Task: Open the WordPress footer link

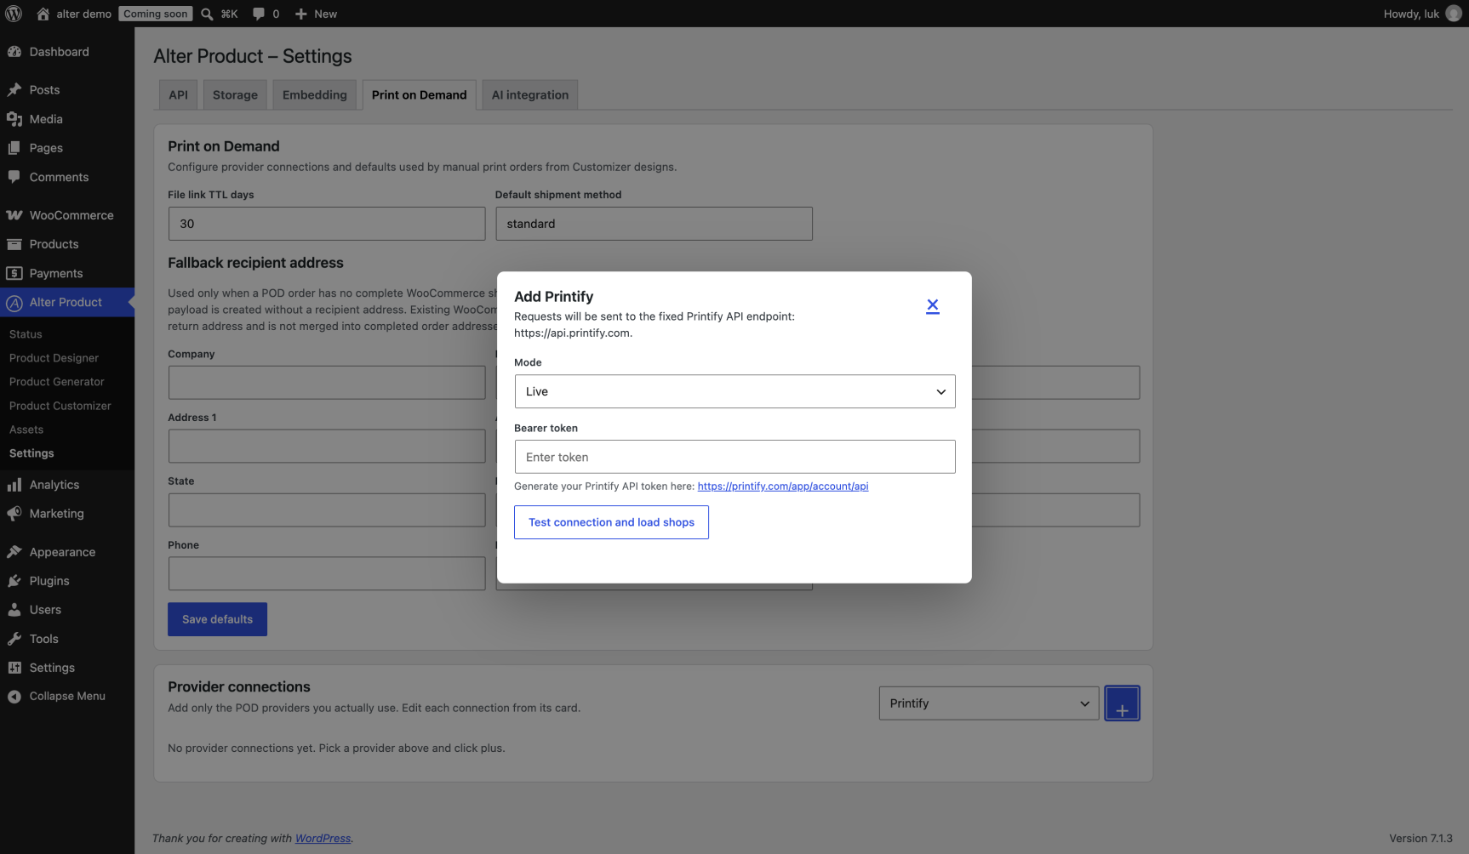Action: pyautogui.click(x=323, y=839)
